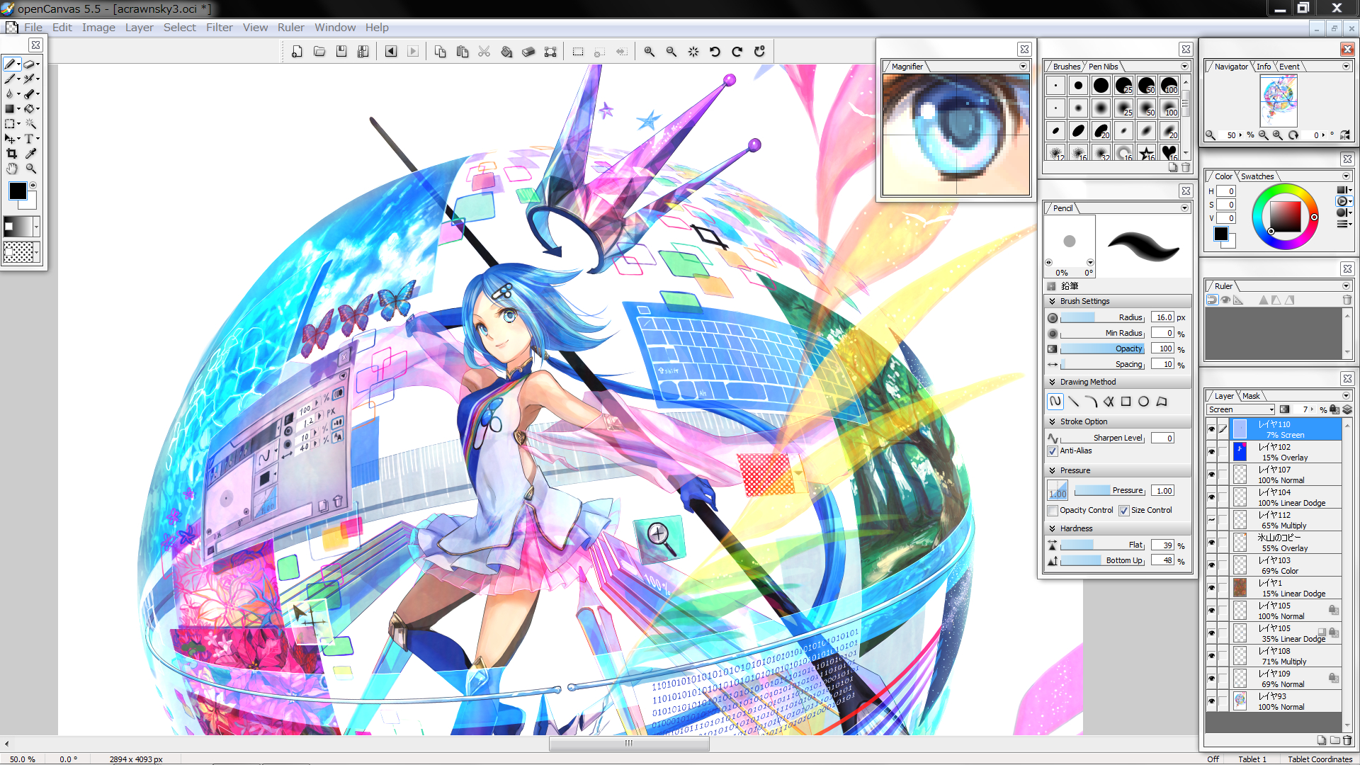Click the rotate canvas left toolbar icon

tap(715, 52)
